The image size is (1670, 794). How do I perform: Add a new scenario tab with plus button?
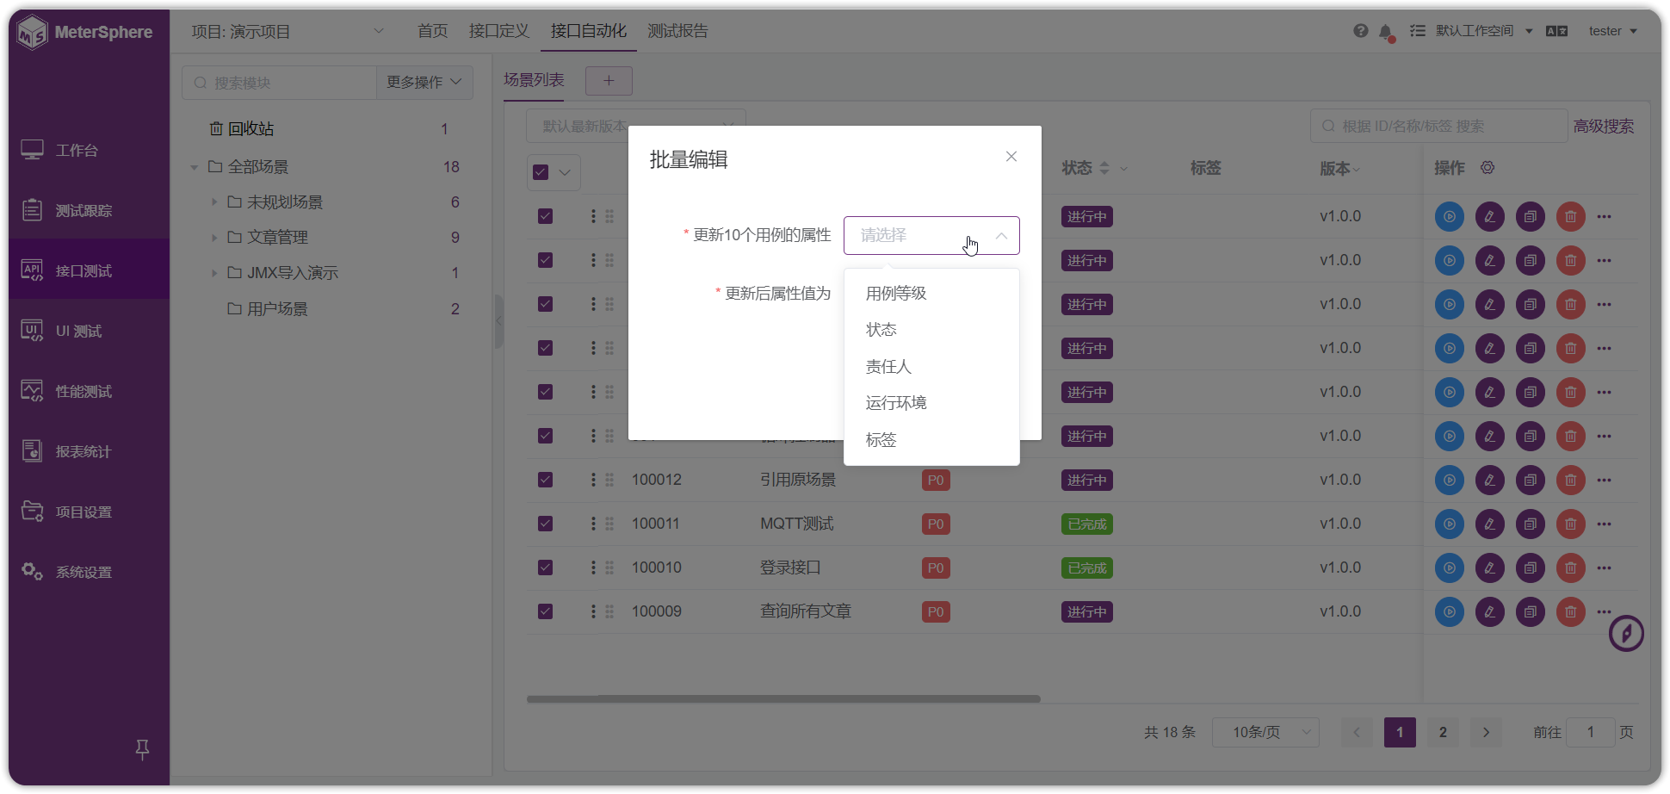pyautogui.click(x=609, y=81)
